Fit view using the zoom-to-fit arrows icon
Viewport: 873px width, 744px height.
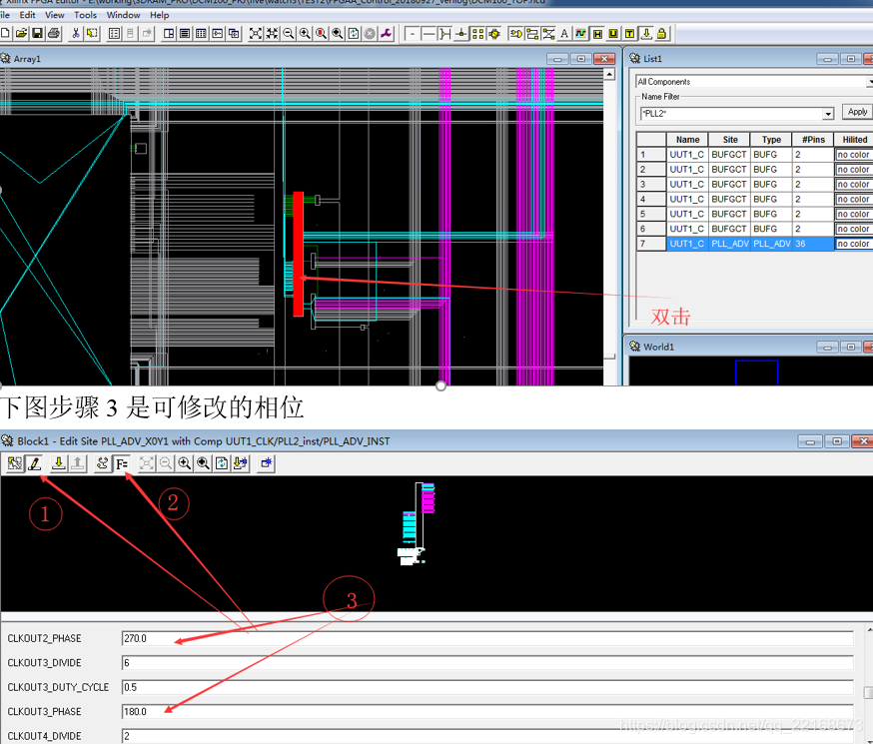pyautogui.click(x=256, y=33)
